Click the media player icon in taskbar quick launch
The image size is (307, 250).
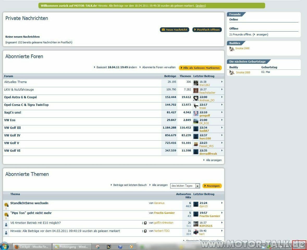pos(132,247)
